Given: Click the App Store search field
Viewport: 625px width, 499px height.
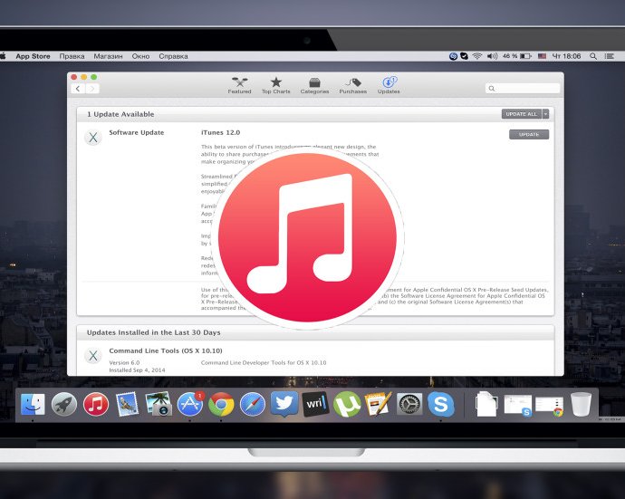Looking at the screenshot, I should point(523,89).
